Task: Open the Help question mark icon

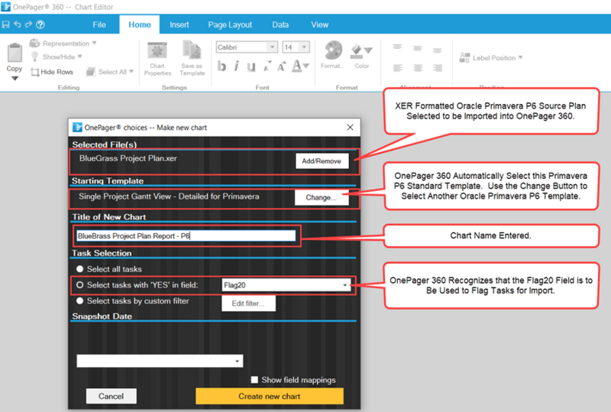Action: [x=40, y=24]
